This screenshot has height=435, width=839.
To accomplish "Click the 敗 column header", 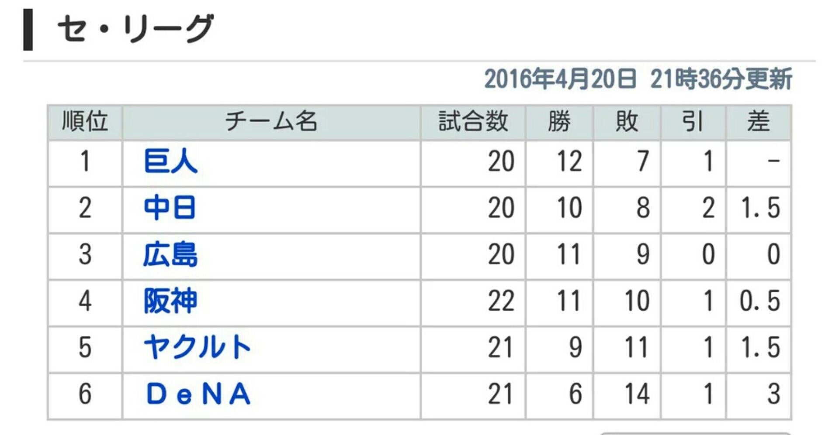I will click(x=627, y=121).
